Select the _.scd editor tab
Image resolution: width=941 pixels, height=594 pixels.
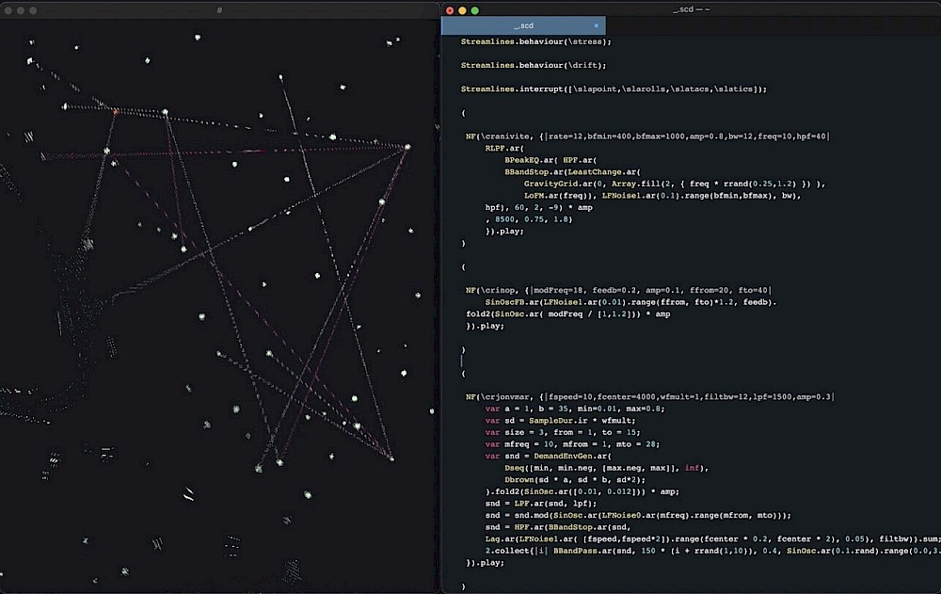pos(523,25)
